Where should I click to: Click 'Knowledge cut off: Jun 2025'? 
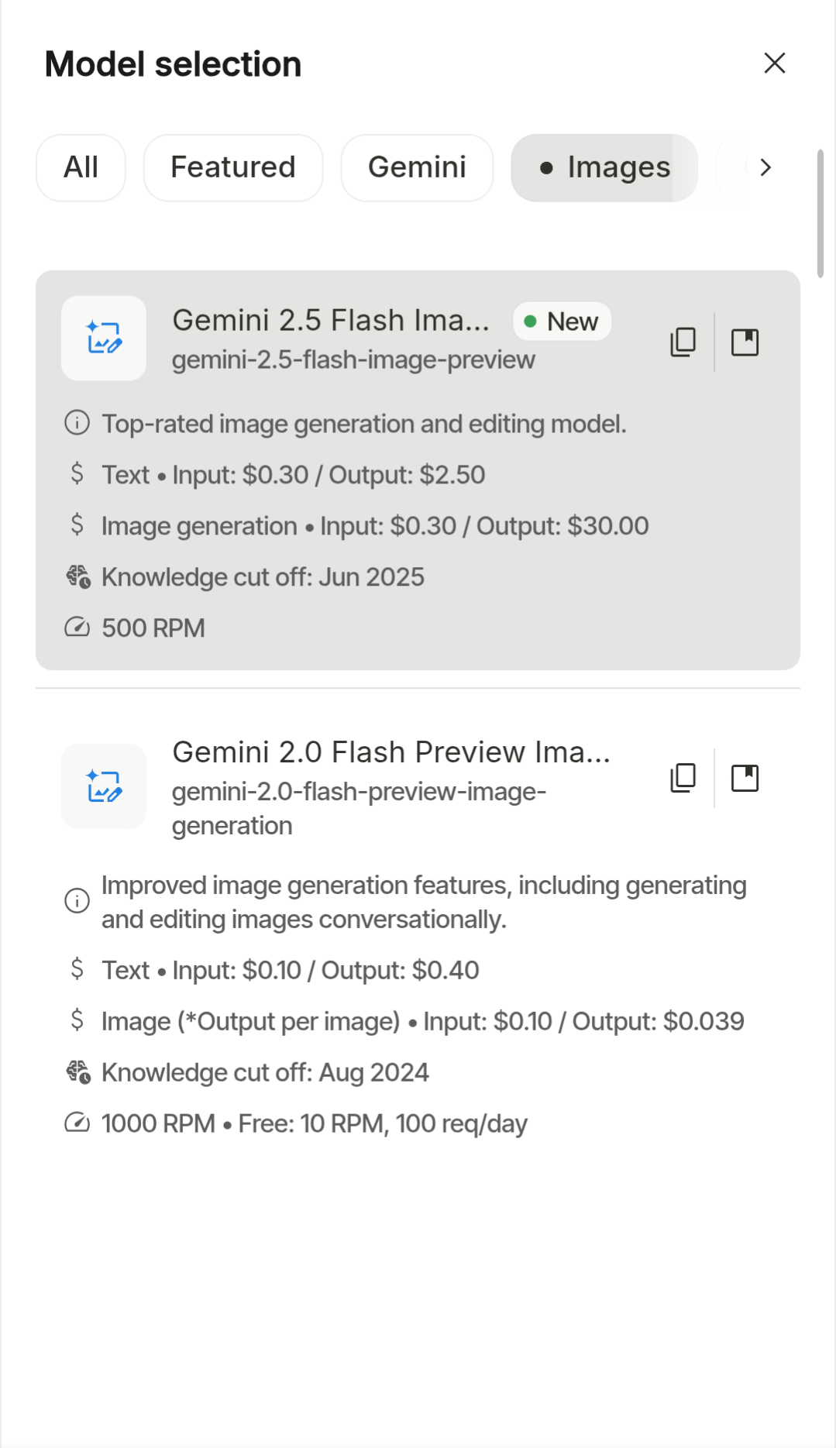point(263,577)
